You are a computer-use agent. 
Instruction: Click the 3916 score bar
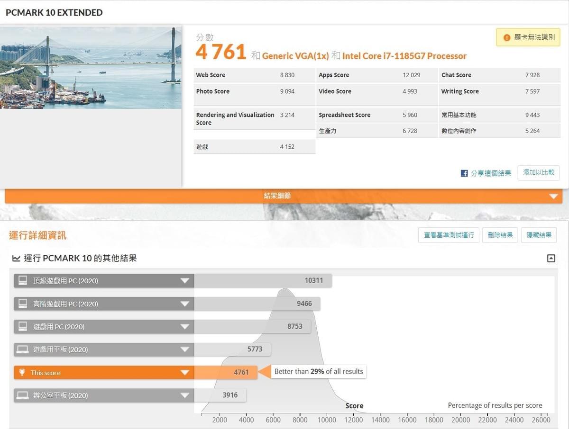tap(220, 395)
